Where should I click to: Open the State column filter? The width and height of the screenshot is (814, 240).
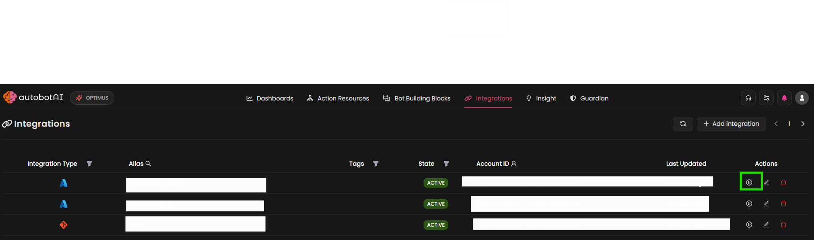pos(446,164)
